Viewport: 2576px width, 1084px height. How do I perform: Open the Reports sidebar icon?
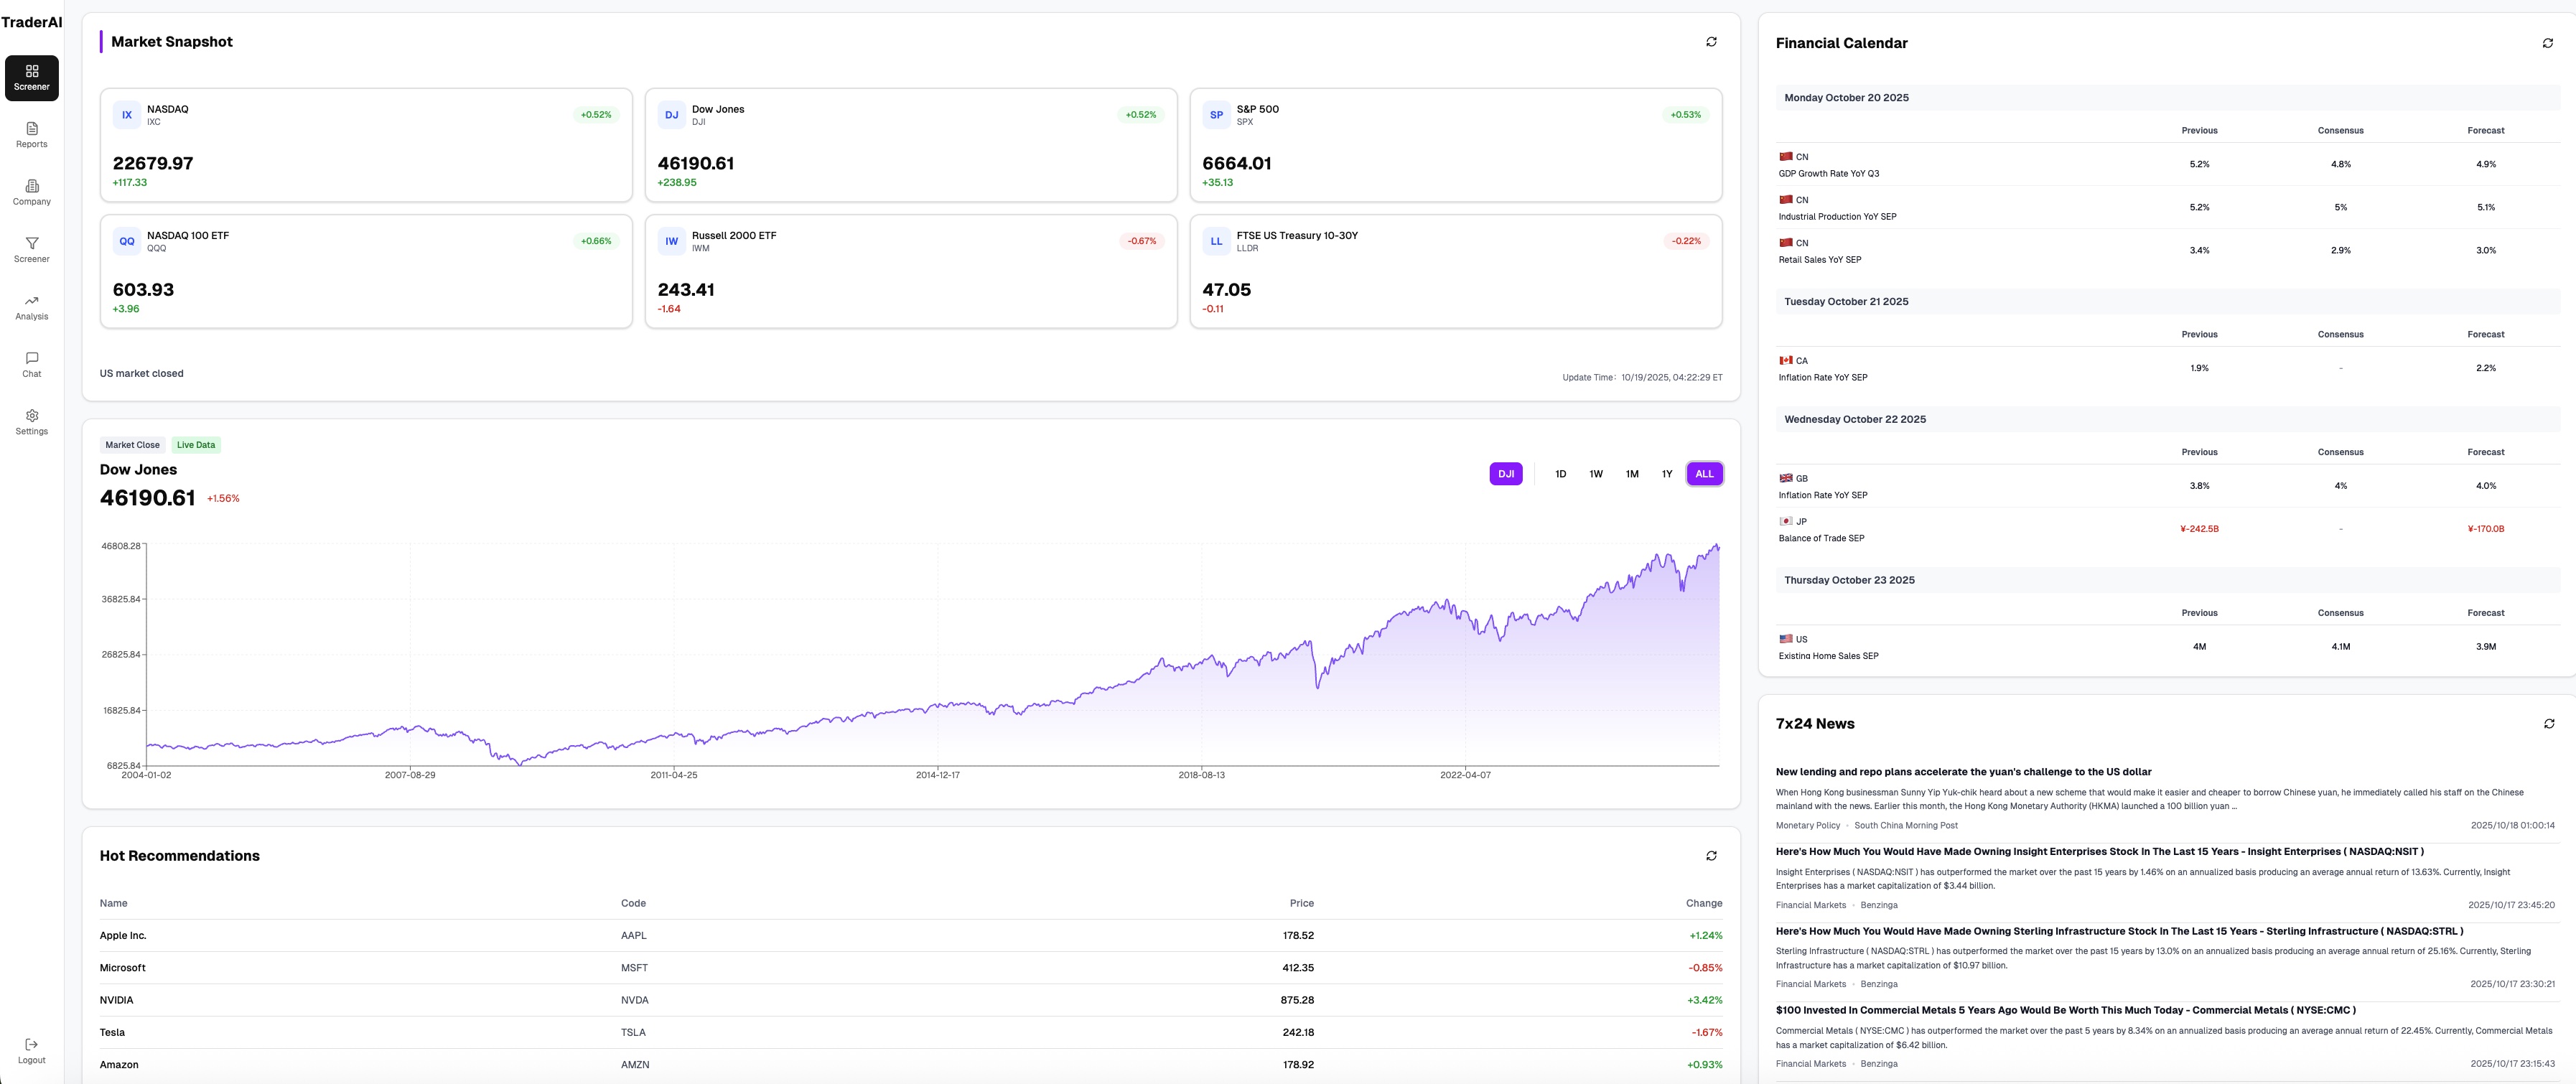[x=32, y=134]
